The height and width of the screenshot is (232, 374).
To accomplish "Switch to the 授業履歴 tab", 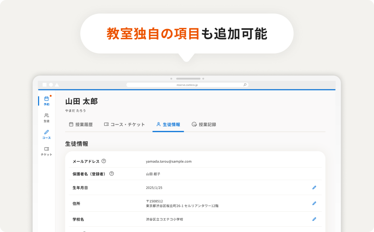I will (81, 124).
